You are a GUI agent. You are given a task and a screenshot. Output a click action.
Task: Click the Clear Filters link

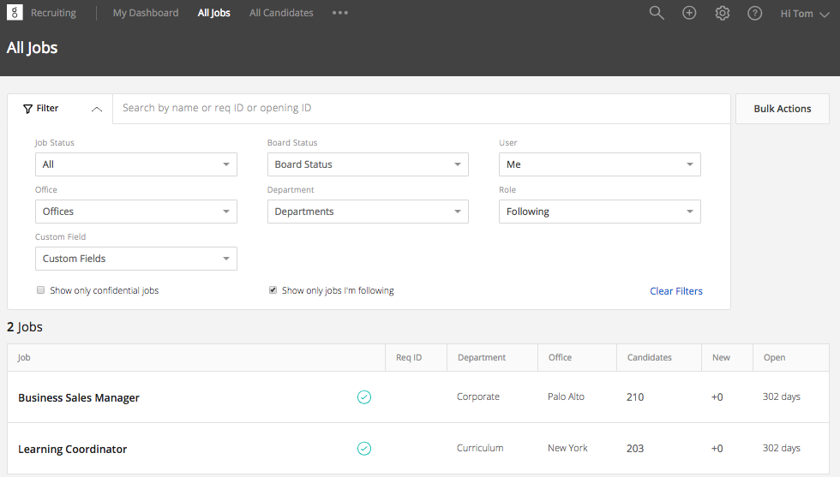click(x=676, y=290)
